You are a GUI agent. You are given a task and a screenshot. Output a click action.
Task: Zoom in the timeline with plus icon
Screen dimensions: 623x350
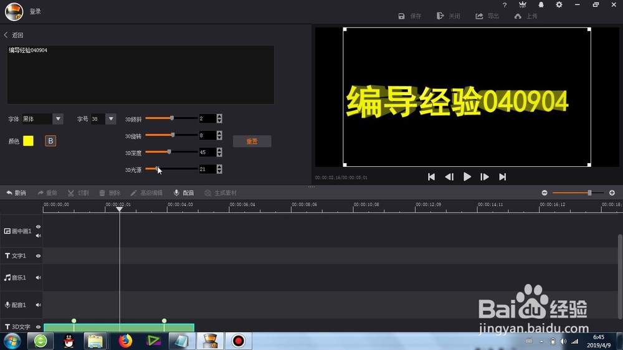pos(612,192)
